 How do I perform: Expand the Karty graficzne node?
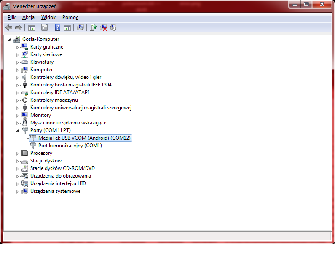pyautogui.click(x=18, y=47)
